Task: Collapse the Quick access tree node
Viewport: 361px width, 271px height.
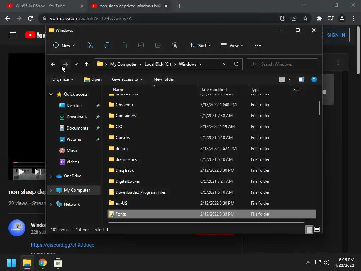Action: 51,94
